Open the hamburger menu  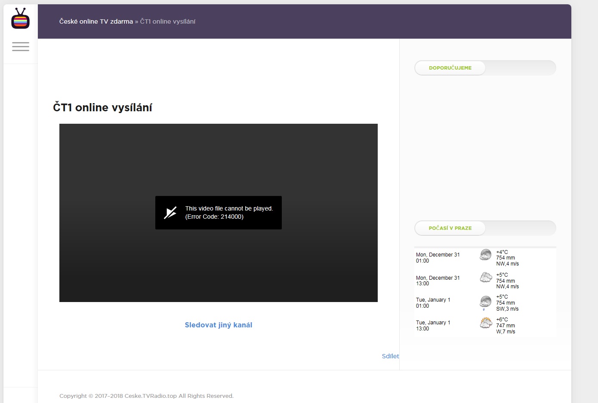pos(21,46)
